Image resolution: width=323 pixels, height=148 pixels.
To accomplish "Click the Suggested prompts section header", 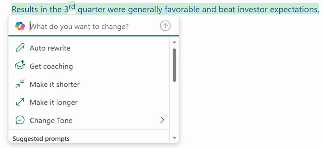I will (41, 139).
